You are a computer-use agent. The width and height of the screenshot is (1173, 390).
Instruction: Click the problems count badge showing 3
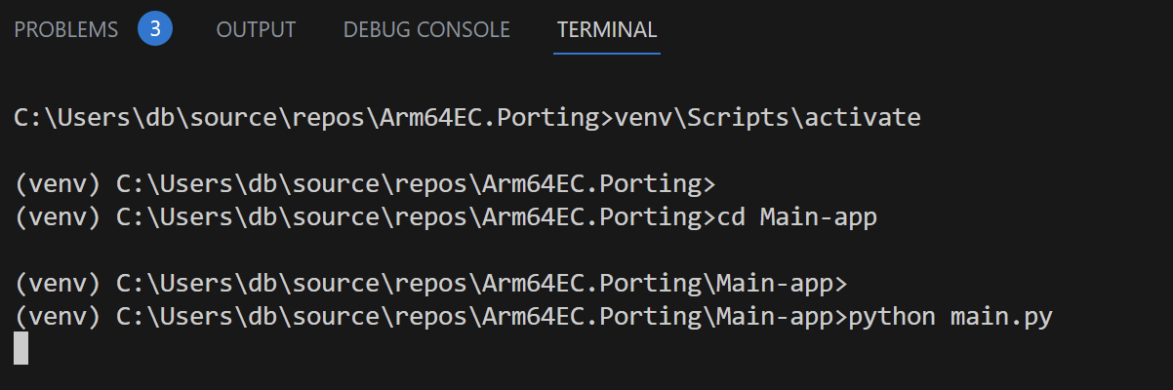[155, 29]
